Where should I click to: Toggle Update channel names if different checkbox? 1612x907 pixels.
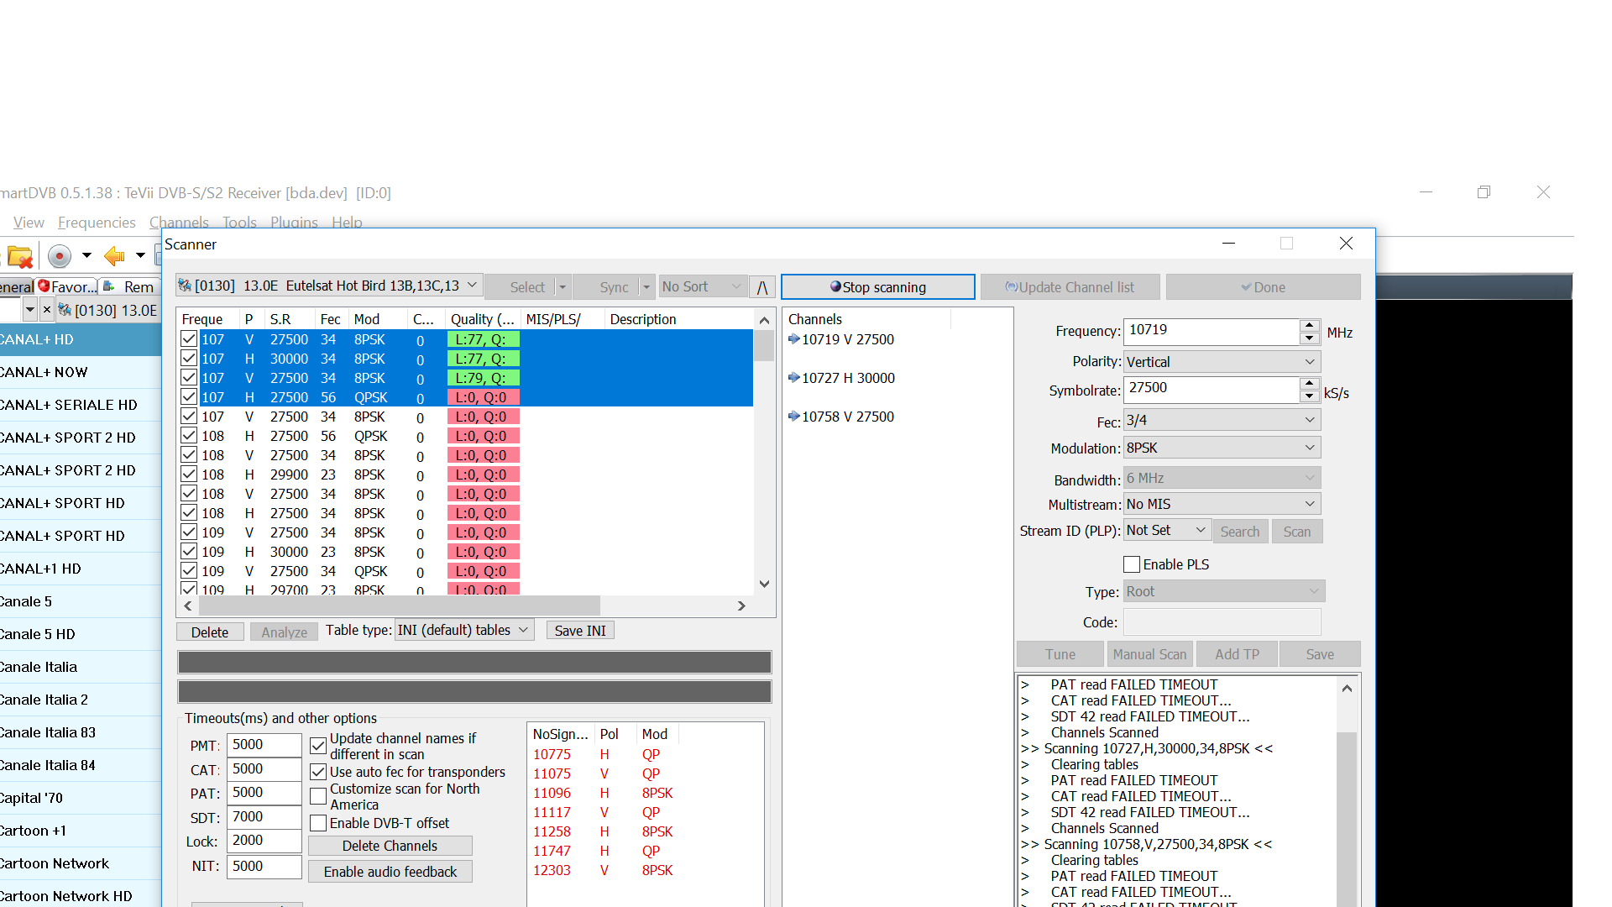point(318,746)
